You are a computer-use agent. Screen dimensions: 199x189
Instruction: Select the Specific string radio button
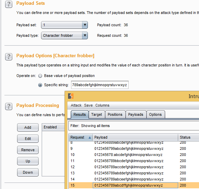pos(40,85)
